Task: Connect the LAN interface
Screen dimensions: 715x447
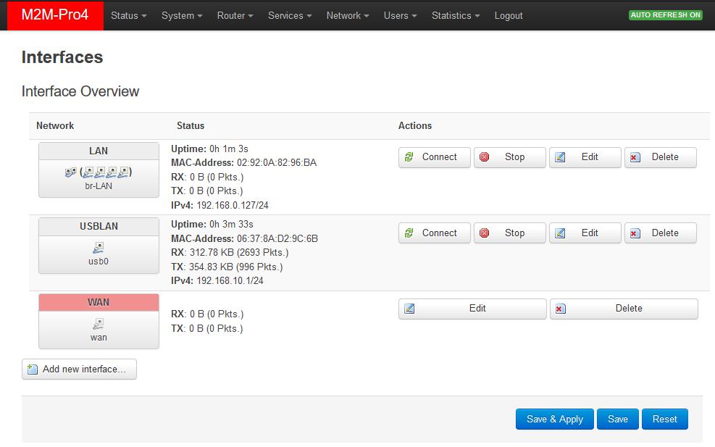Action: point(434,157)
